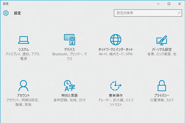The image size is (185, 123).
Task: Click the ナレーター、拡大鏡、ハイコントラスト description
Action: point(116,102)
